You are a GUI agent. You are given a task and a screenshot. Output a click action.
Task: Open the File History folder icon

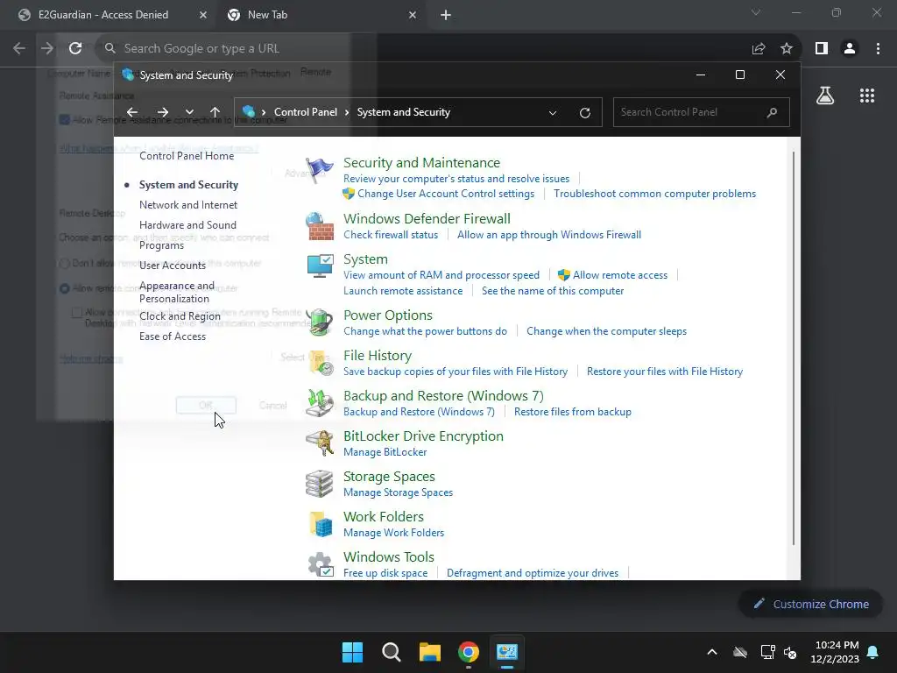[319, 363]
